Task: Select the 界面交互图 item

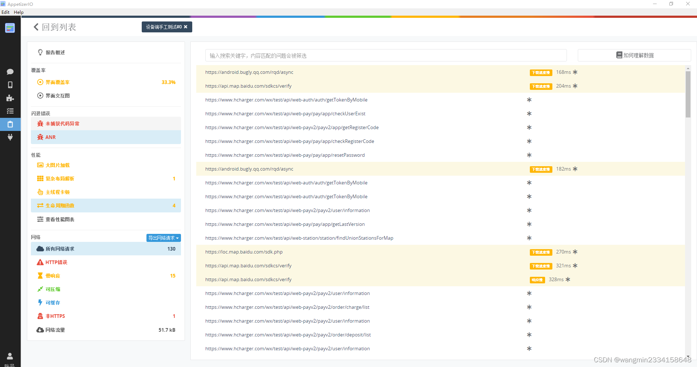Action: (x=106, y=96)
